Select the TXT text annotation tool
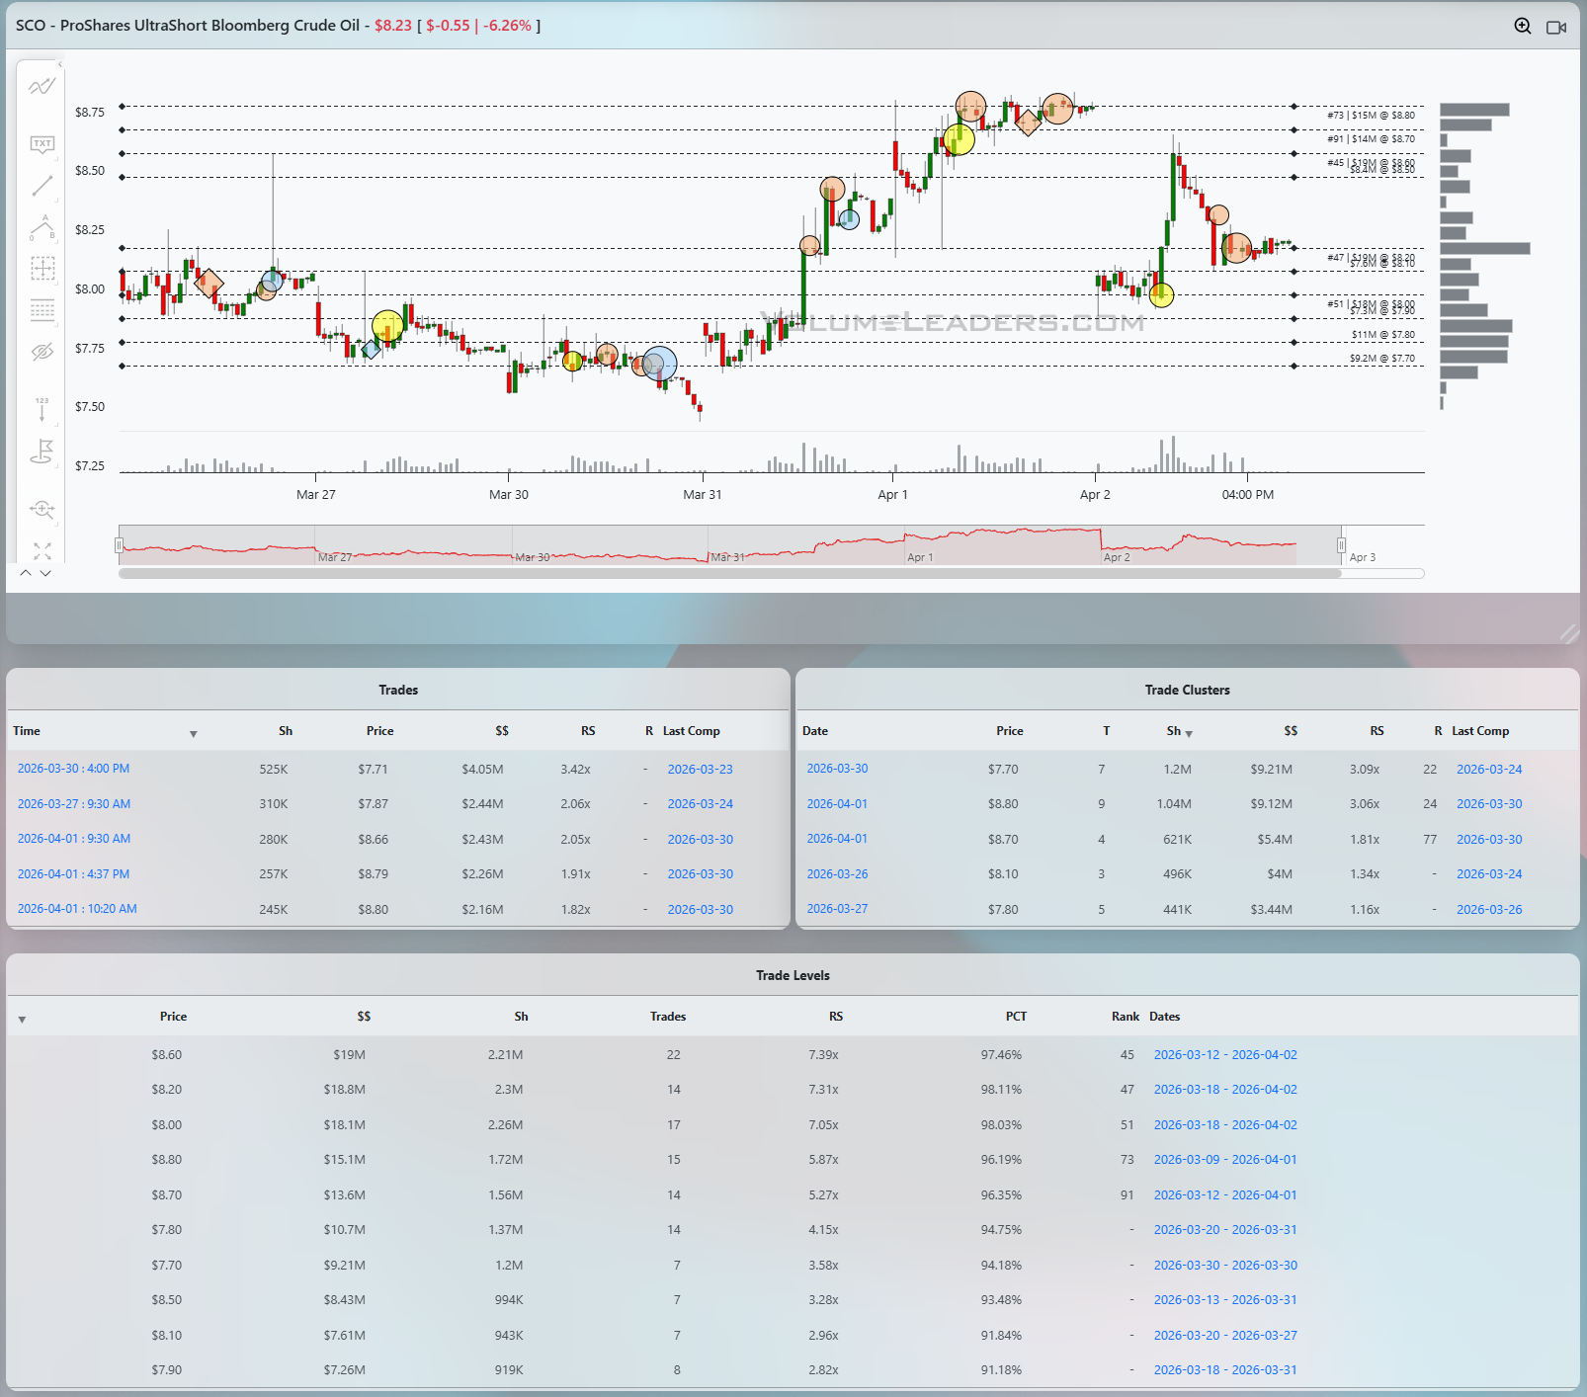This screenshot has height=1397, width=1587. (x=42, y=144)
